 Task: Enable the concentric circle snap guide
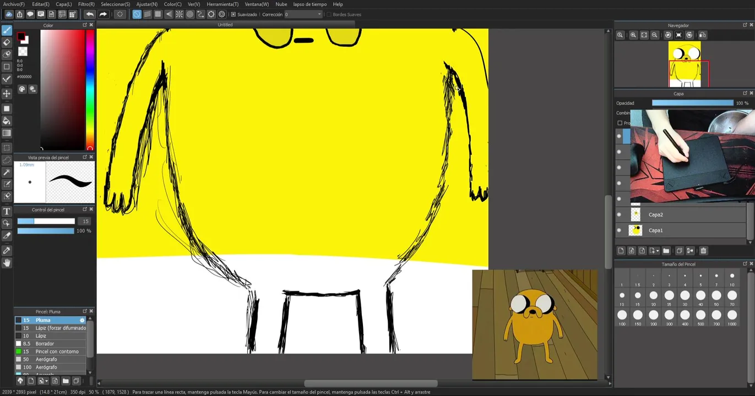[x=189, y=14]
